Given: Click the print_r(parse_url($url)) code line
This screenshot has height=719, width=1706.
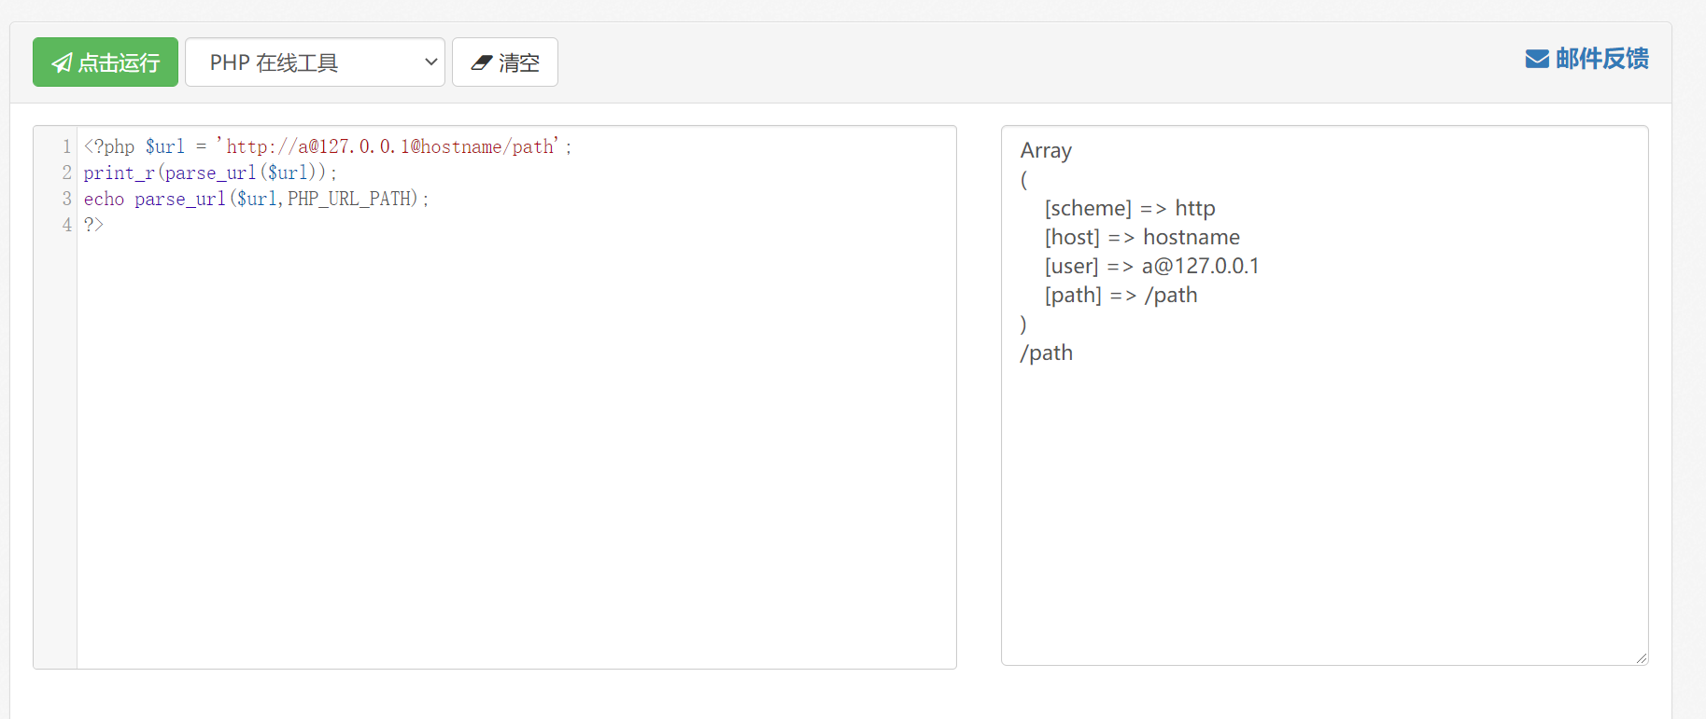Looking at the screenshot, I should pyautogui.click(x=210, y=173).
